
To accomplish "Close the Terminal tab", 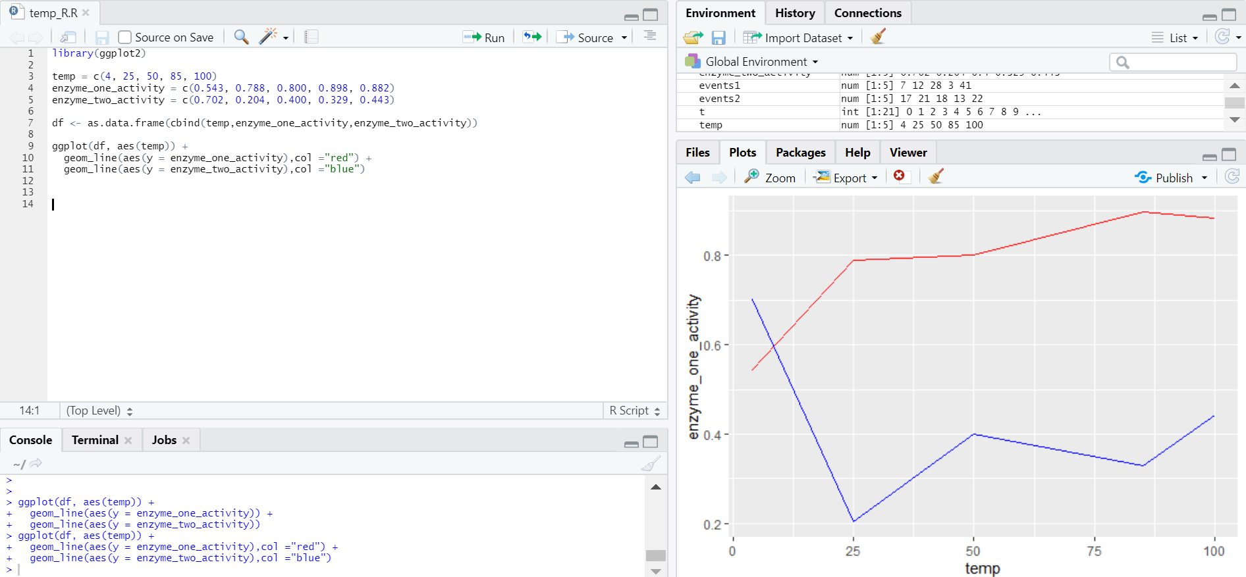I will tap(128, 440).
